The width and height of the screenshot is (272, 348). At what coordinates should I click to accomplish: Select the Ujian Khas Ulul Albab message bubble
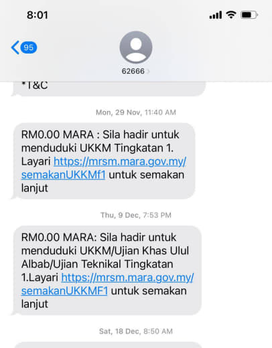point(107,270)
